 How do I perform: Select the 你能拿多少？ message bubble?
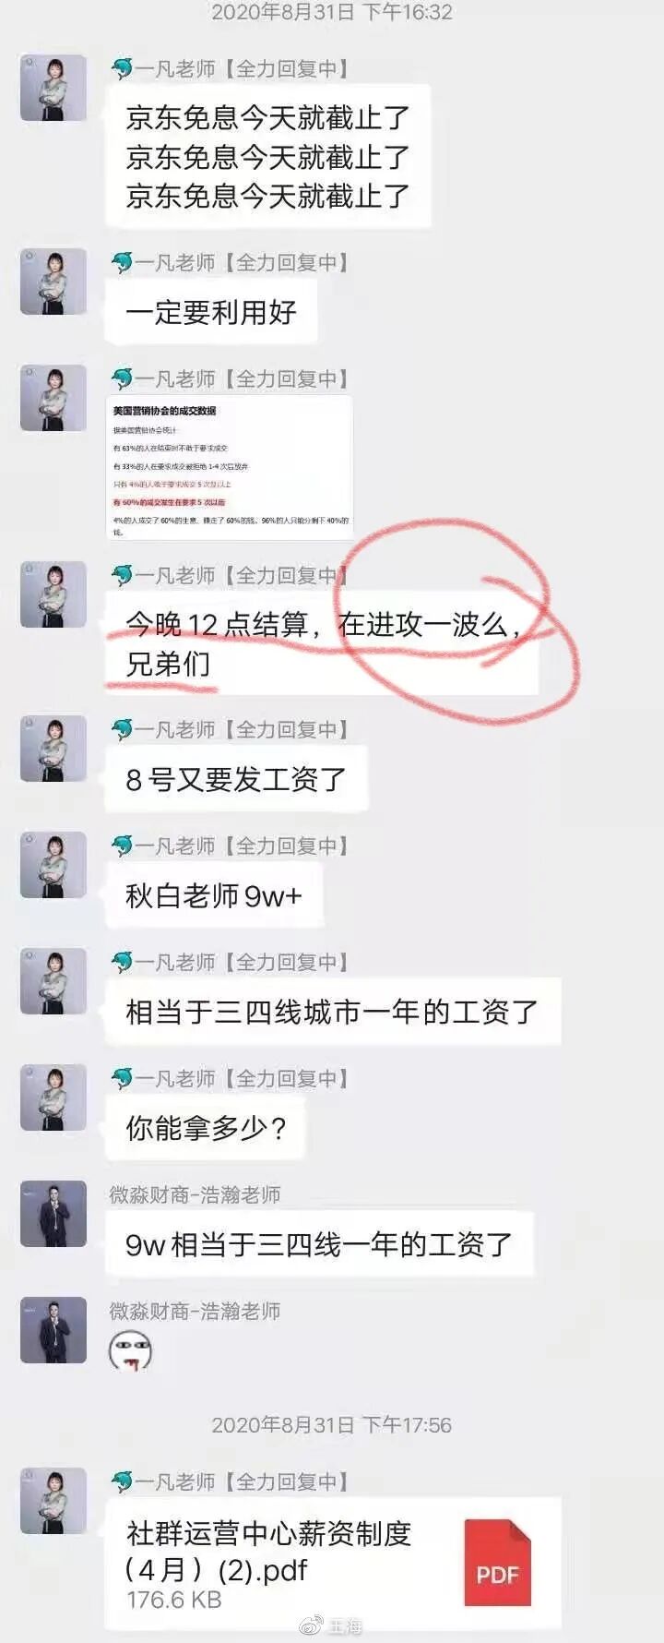click(x=207, y=1128)
